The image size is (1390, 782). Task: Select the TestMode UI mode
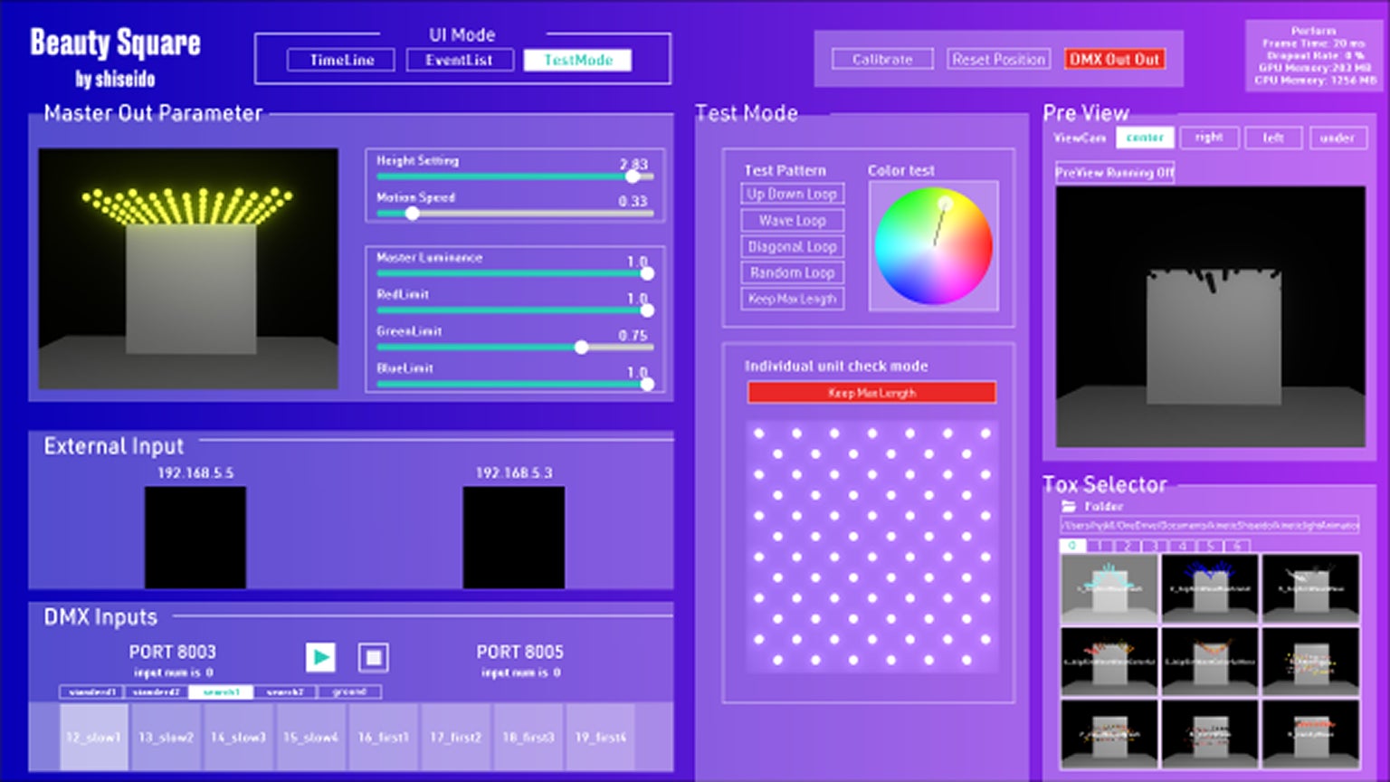coord(578,60)
